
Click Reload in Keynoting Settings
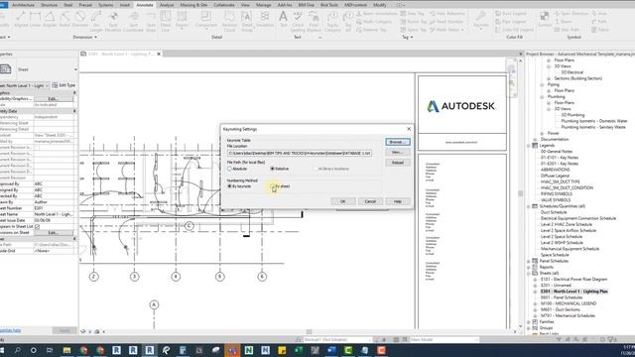[397, 163]
